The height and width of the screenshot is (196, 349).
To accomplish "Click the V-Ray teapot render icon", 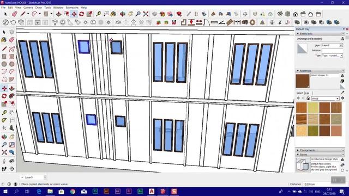I will tap(13, 22).
